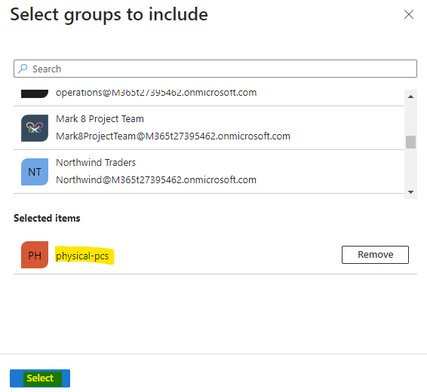Click the Northwind@M365t27395462 email address

pos(156,180)
